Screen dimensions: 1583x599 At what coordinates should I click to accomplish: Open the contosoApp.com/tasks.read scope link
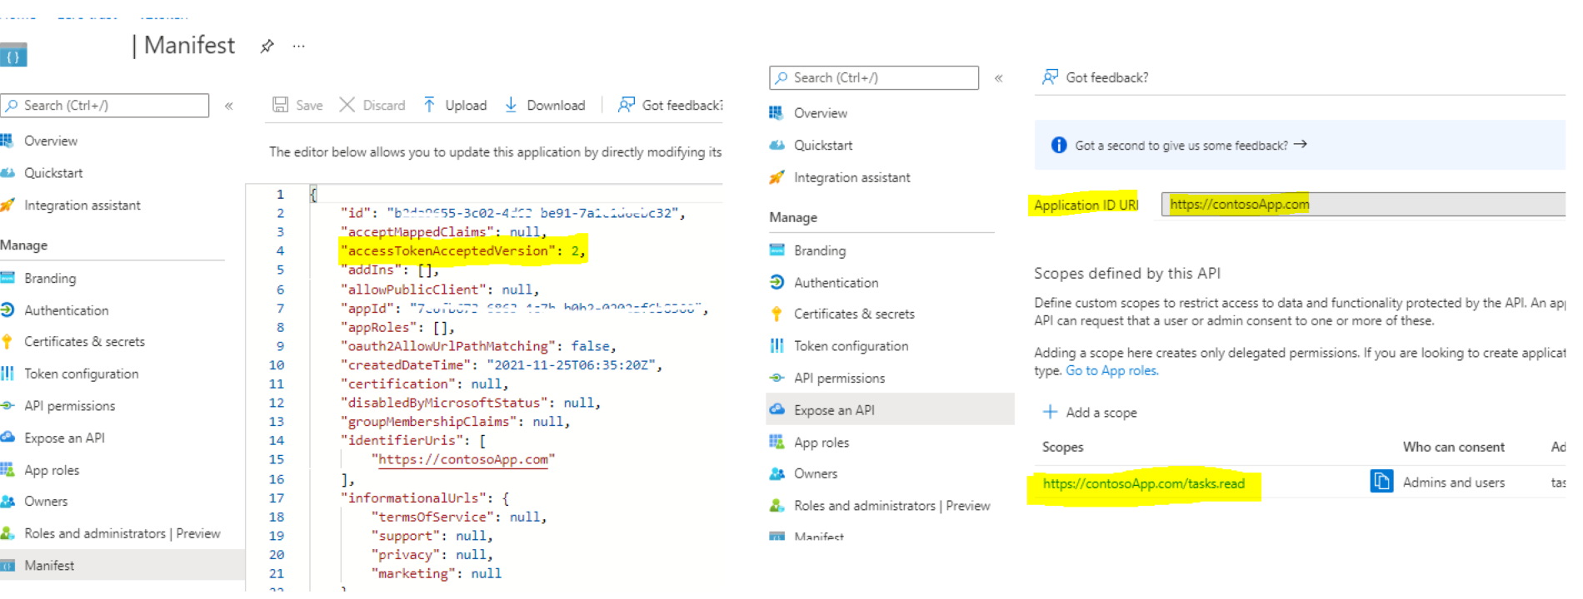pyautogui.click(x=1144, y=484)
